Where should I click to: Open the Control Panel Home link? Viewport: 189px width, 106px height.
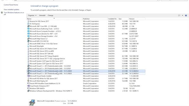click(x=11, y=5)
